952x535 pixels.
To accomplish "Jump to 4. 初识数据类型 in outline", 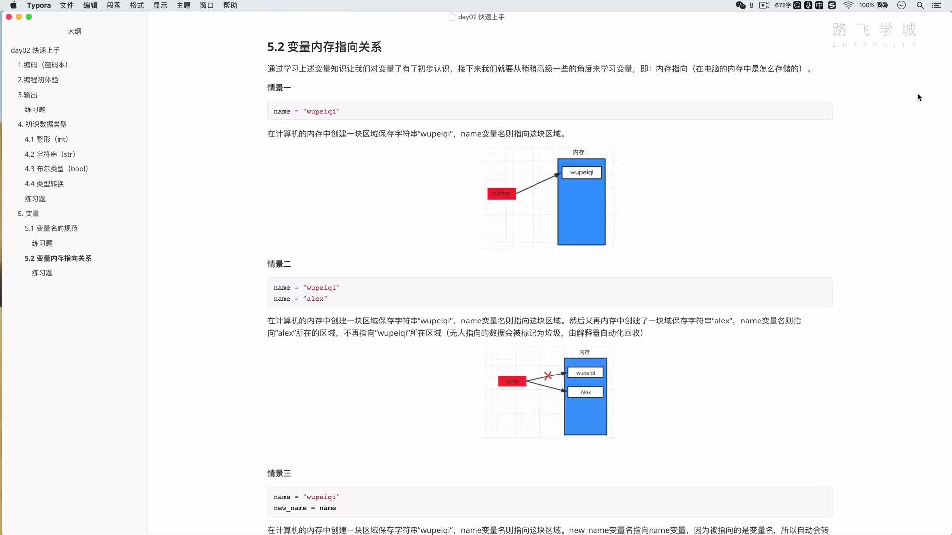I will click(42, 124).
